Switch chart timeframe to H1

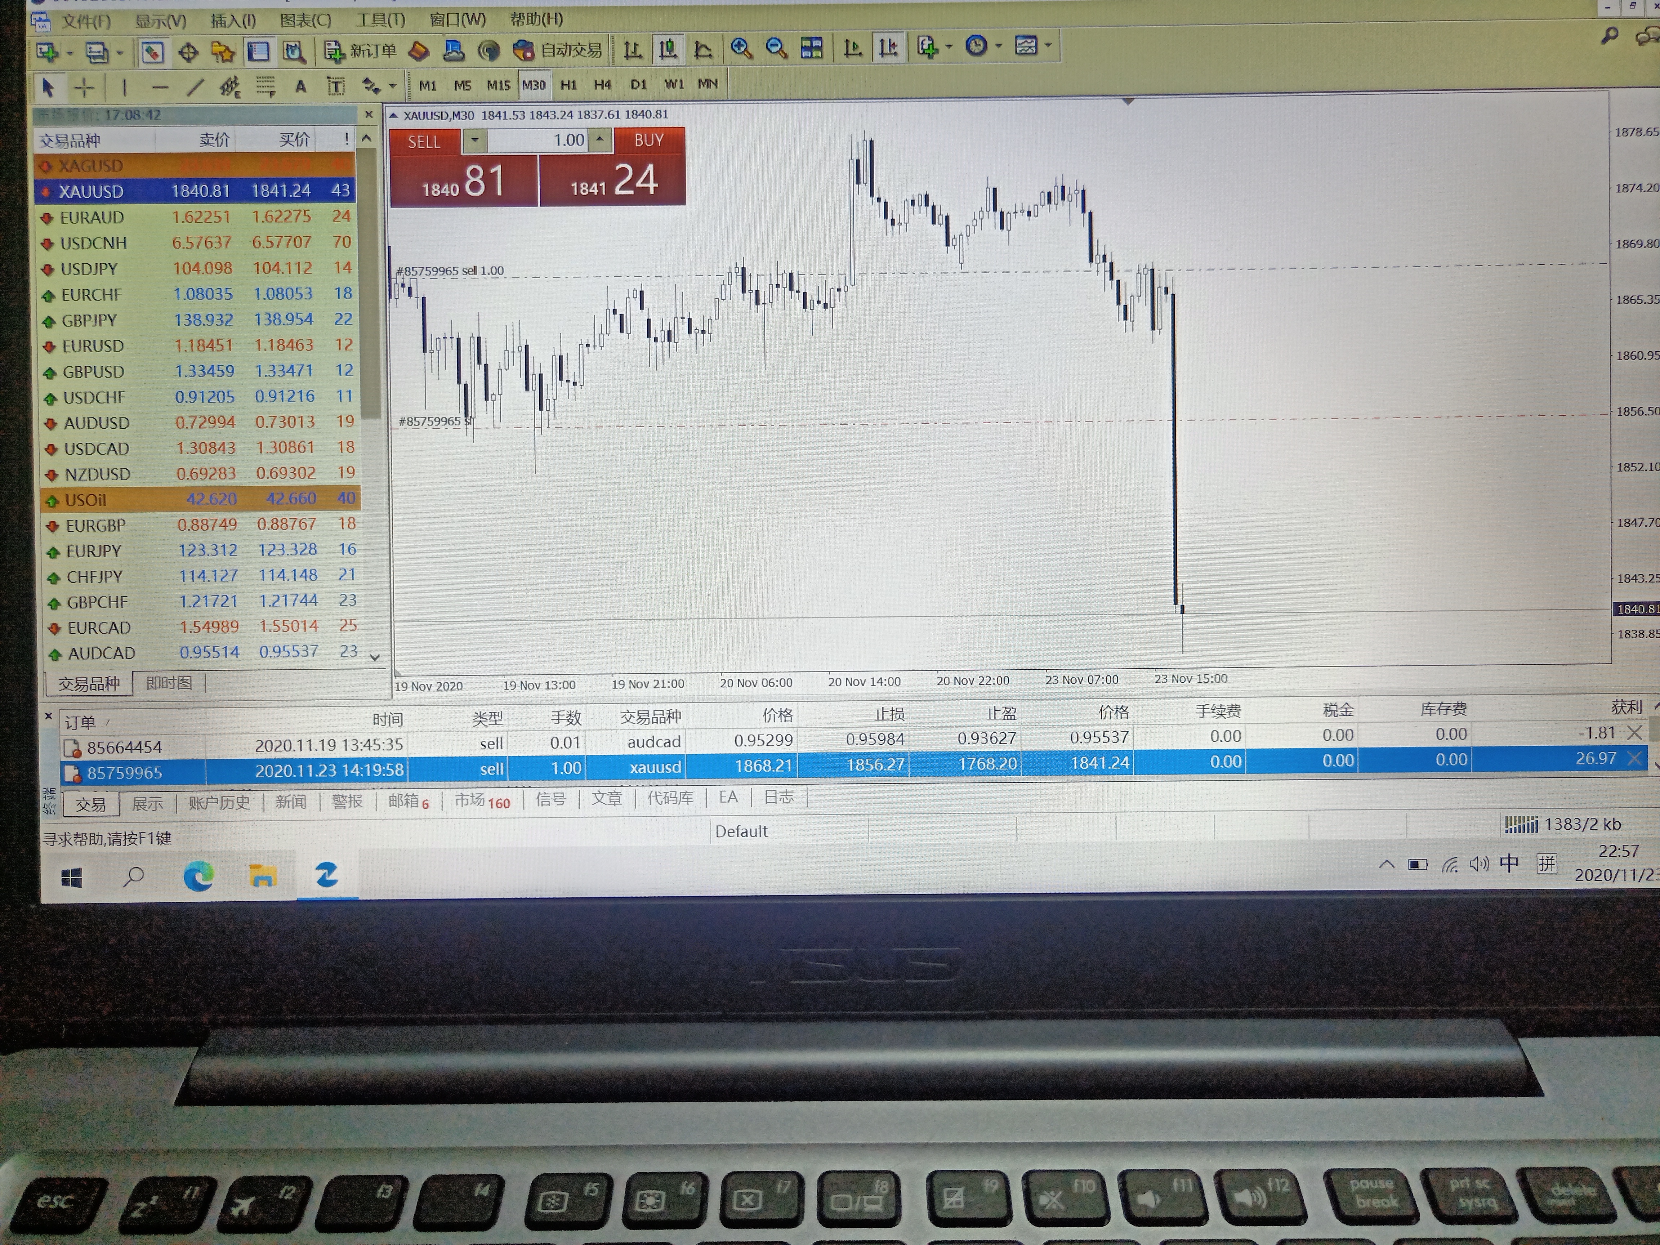click(x=568, y=85)
